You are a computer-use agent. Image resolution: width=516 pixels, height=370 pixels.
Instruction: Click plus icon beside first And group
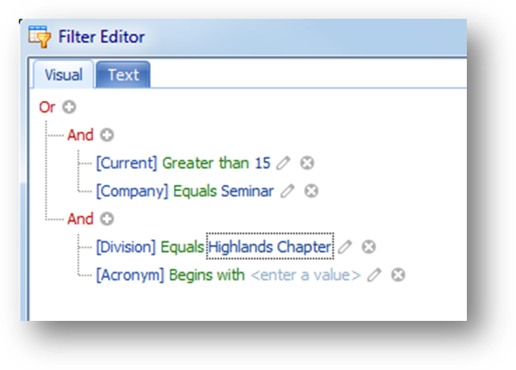pyautogui.click(x=107, y=135)
